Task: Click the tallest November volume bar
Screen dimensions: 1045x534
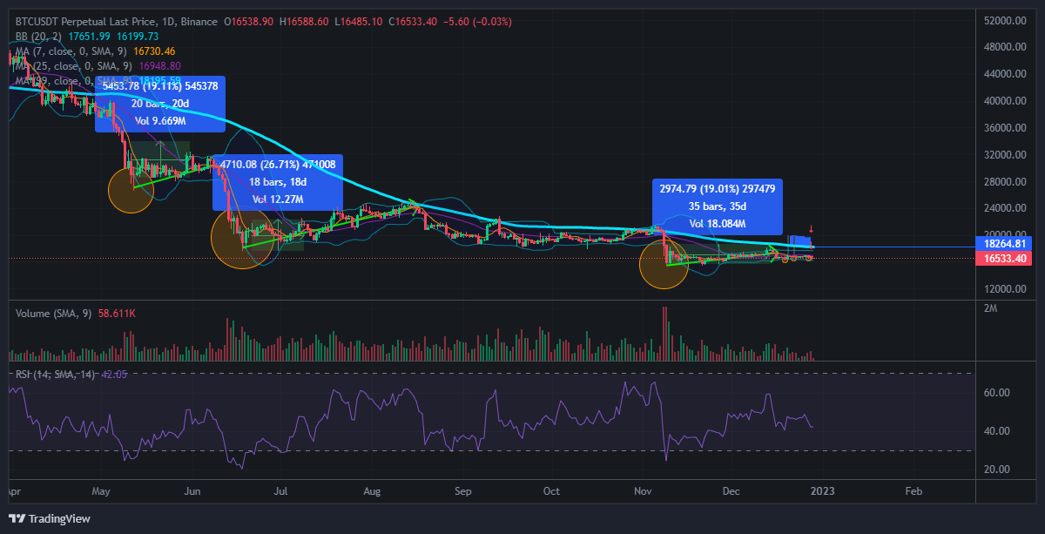Action: (x=664, y=333)
